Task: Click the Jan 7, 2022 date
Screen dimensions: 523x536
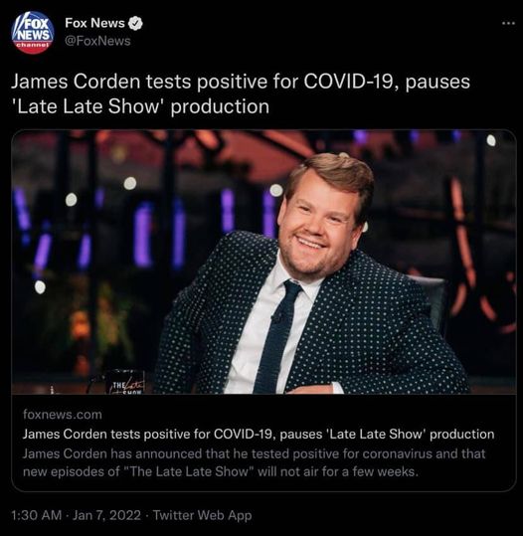Action: tap(106, 515)
